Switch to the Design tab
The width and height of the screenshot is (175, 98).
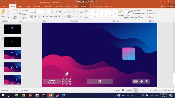27,7
